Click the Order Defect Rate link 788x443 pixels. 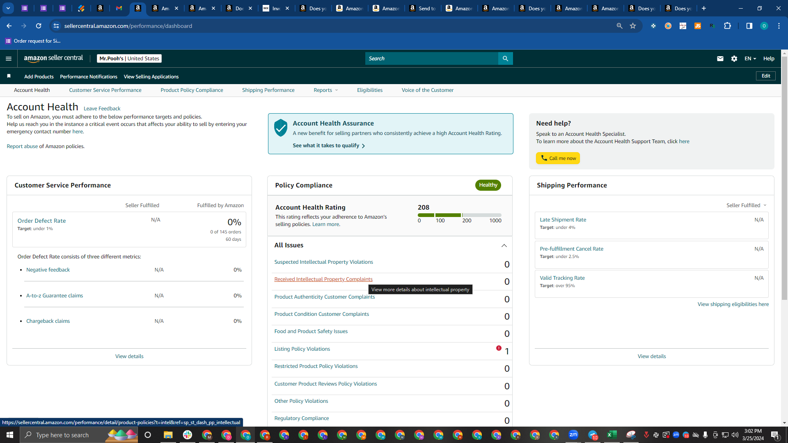[41, 221]
